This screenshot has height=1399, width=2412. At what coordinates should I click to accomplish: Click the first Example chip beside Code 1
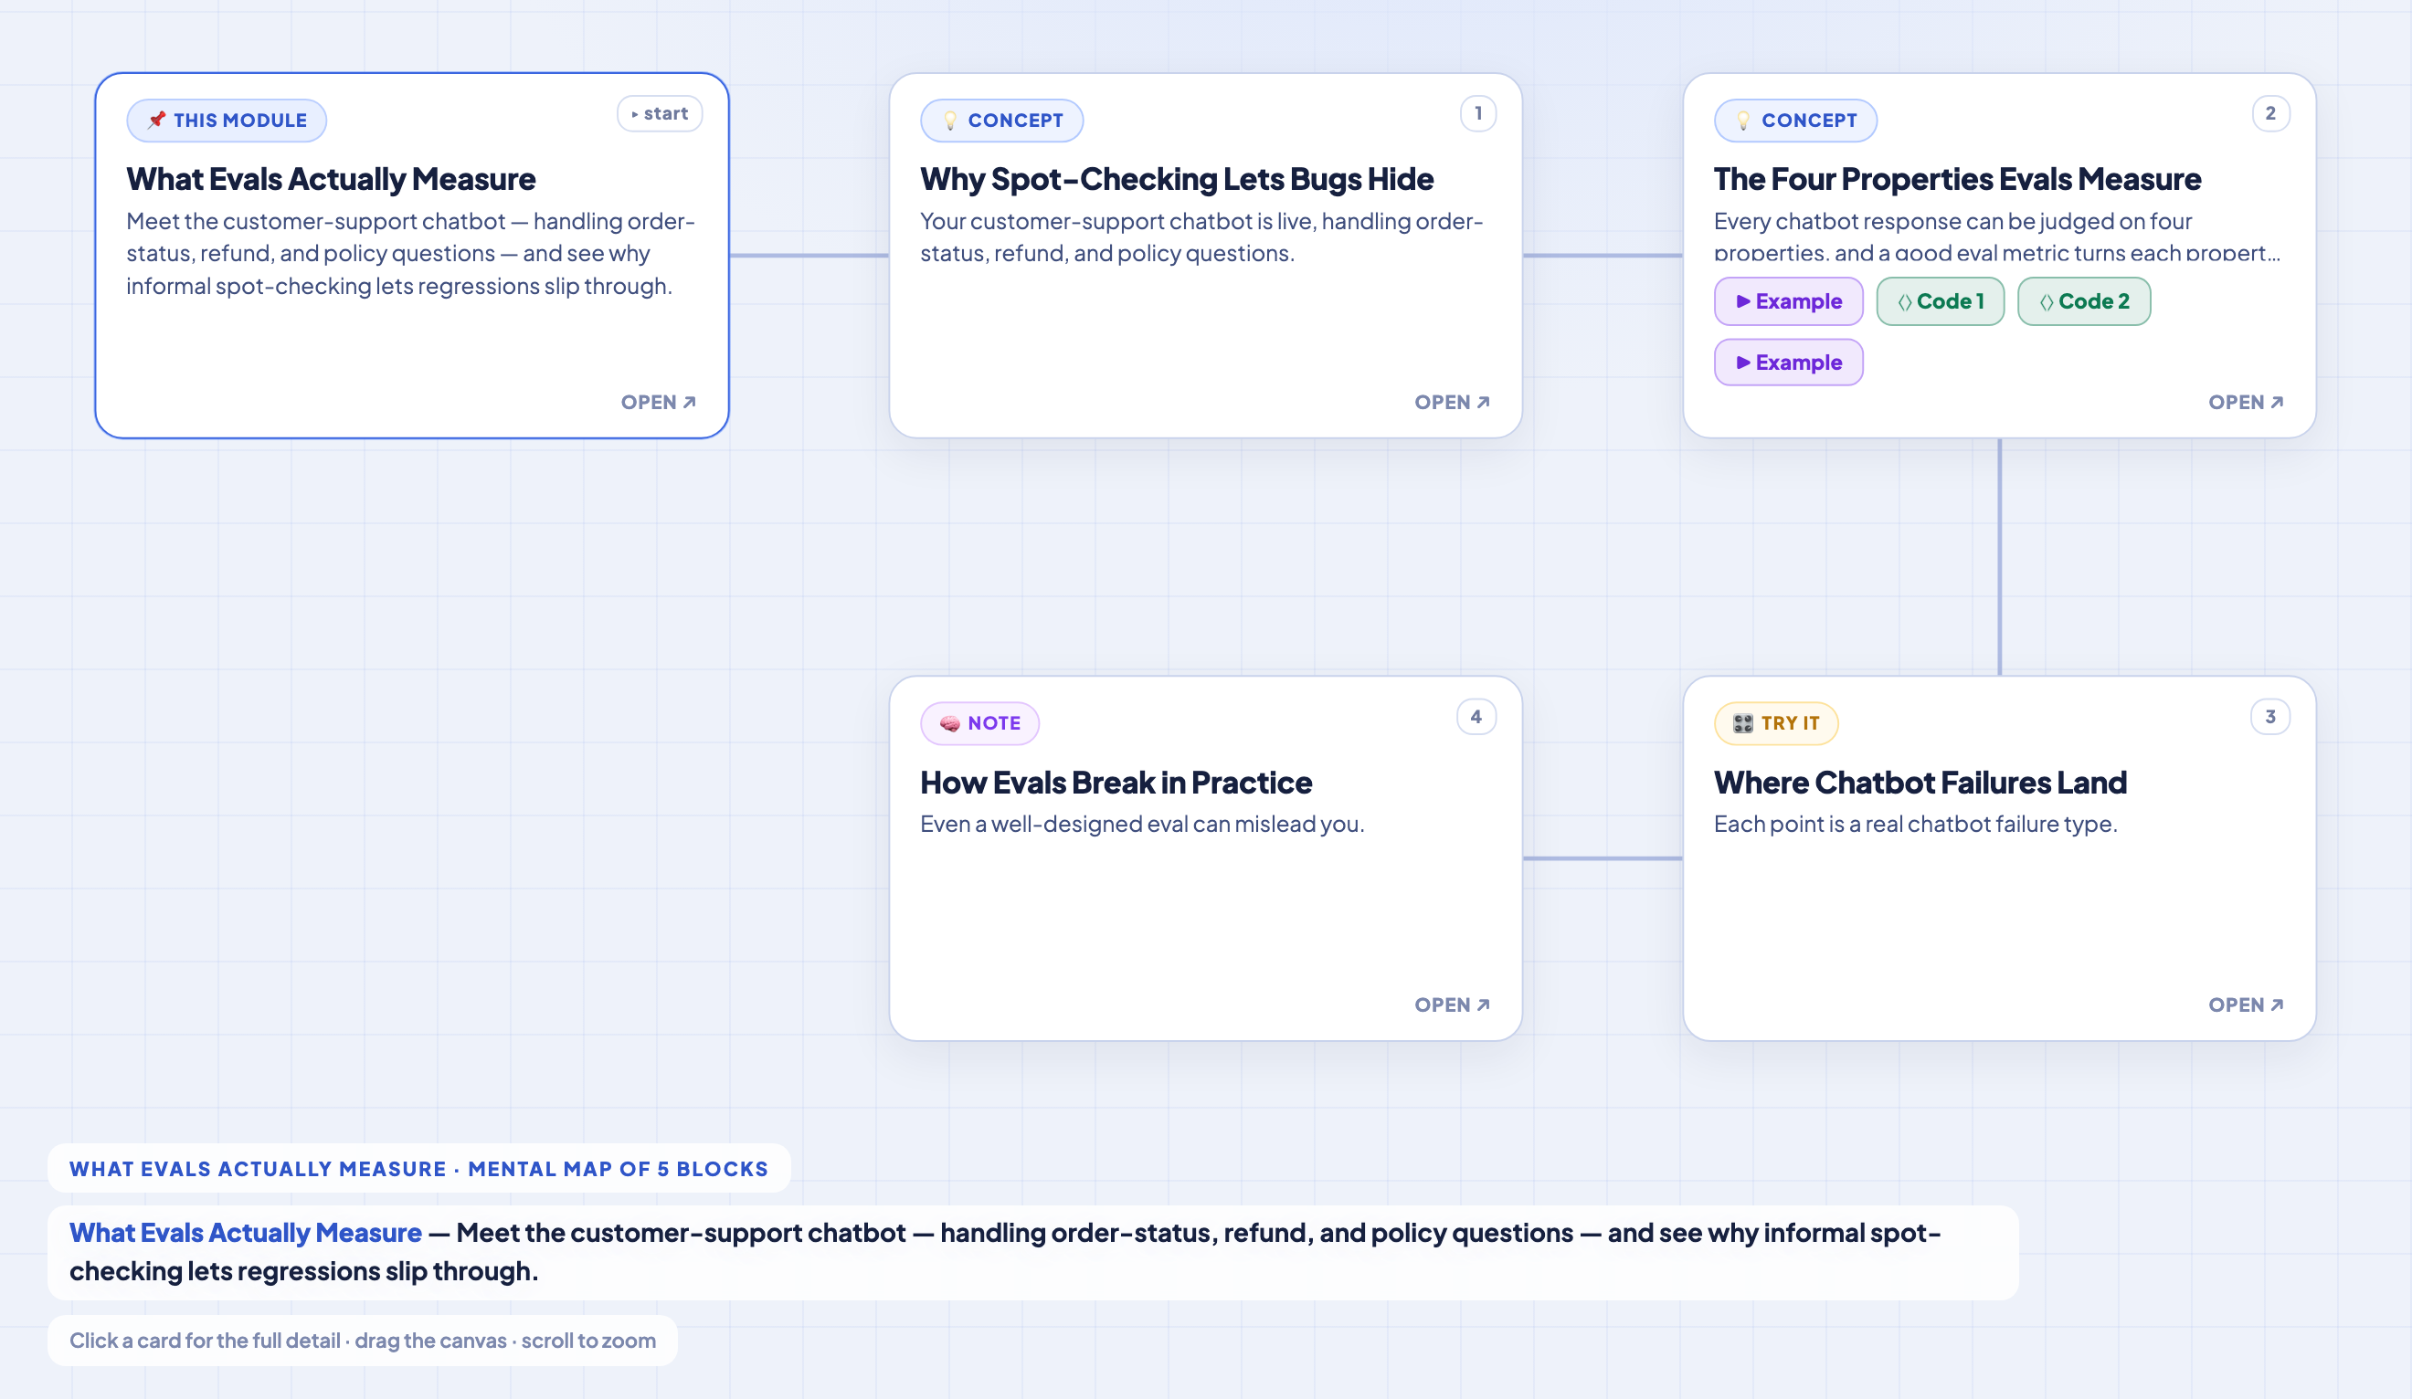[1788, 301]
